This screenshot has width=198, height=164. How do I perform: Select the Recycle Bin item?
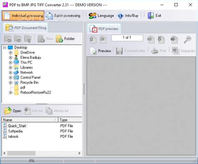pos(29,82)
